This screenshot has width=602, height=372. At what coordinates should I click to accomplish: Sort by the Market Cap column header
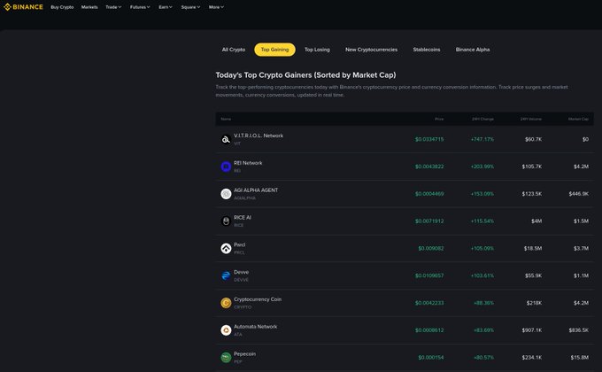(578, 119)
